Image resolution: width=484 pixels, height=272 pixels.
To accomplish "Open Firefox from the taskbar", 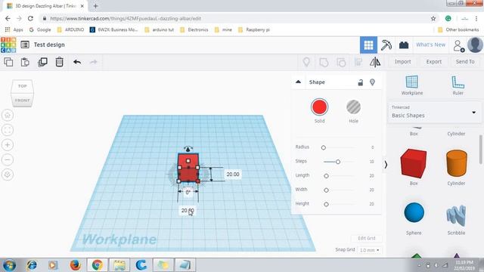I will tap(75, 265).
